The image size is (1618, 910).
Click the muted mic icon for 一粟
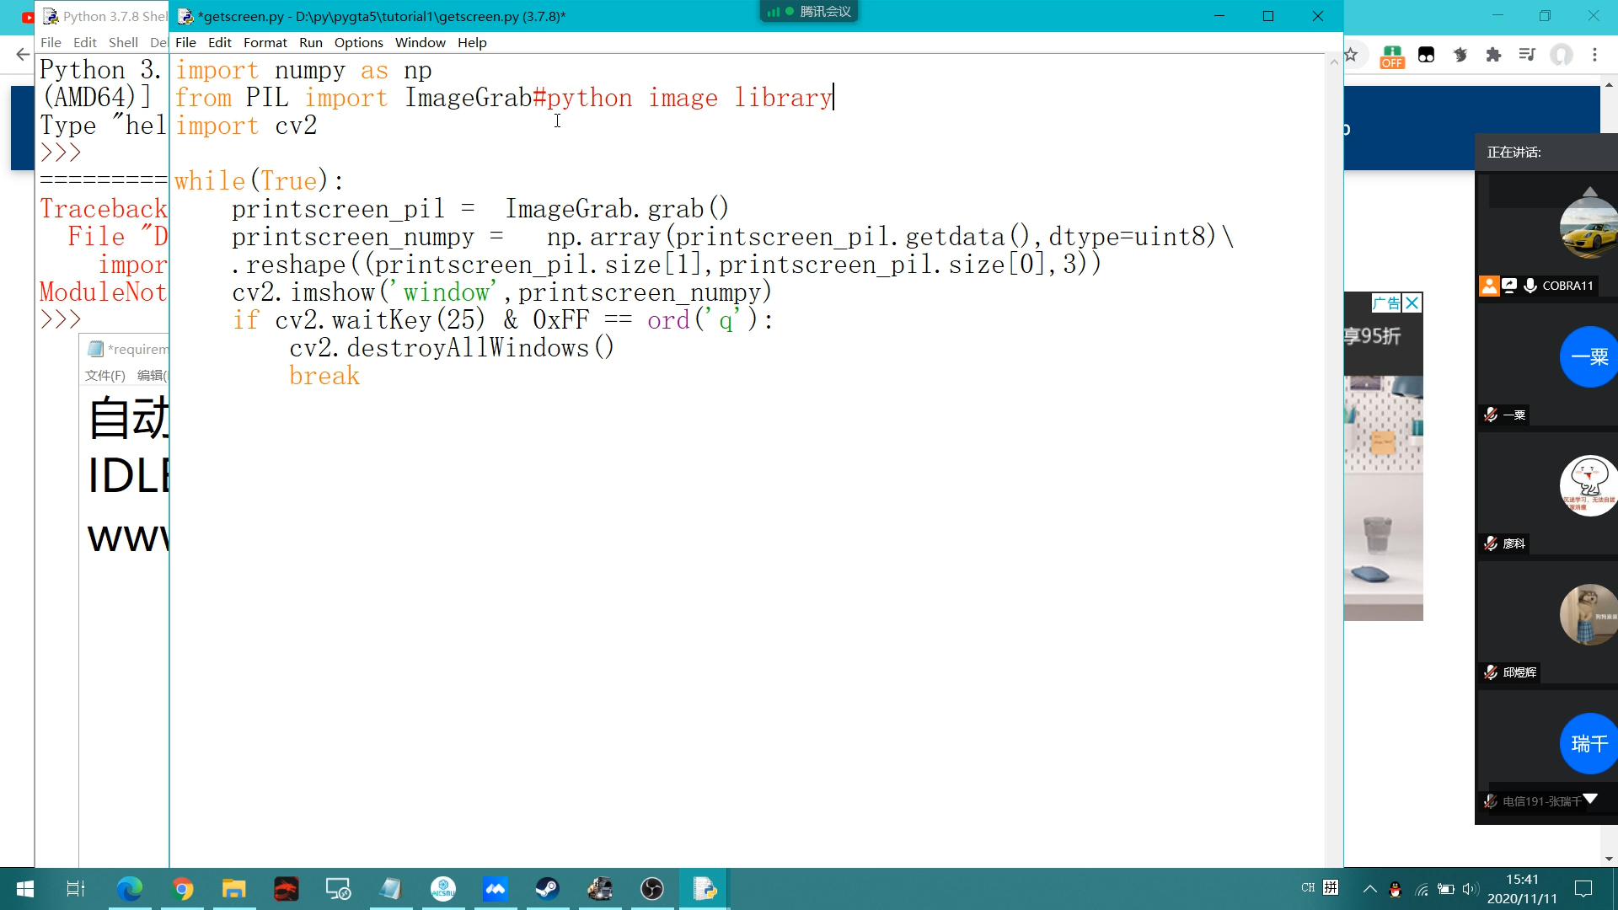click(x=1491, y=415)
